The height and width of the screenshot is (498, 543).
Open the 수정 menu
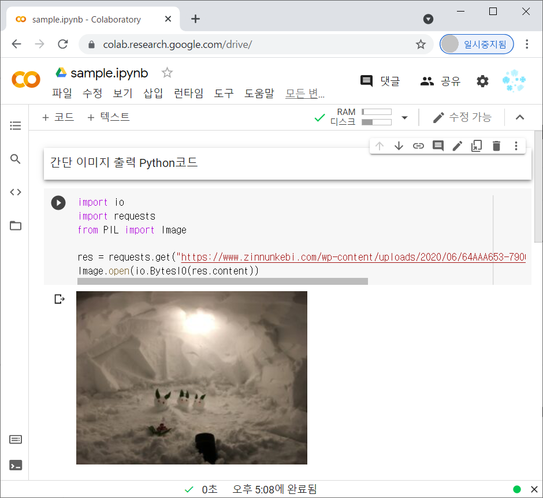92,93
